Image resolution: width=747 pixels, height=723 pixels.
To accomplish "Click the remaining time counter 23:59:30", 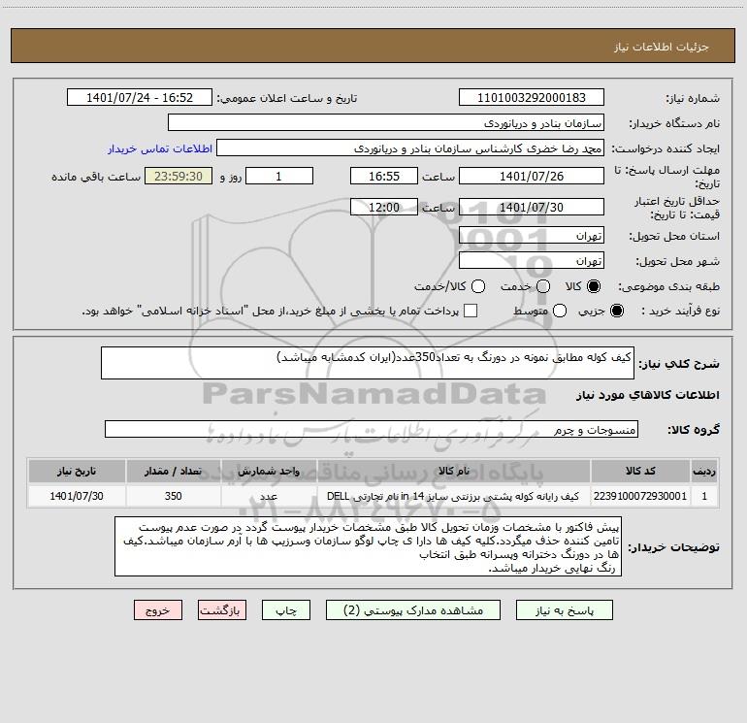I will click(x=179, y=176).
